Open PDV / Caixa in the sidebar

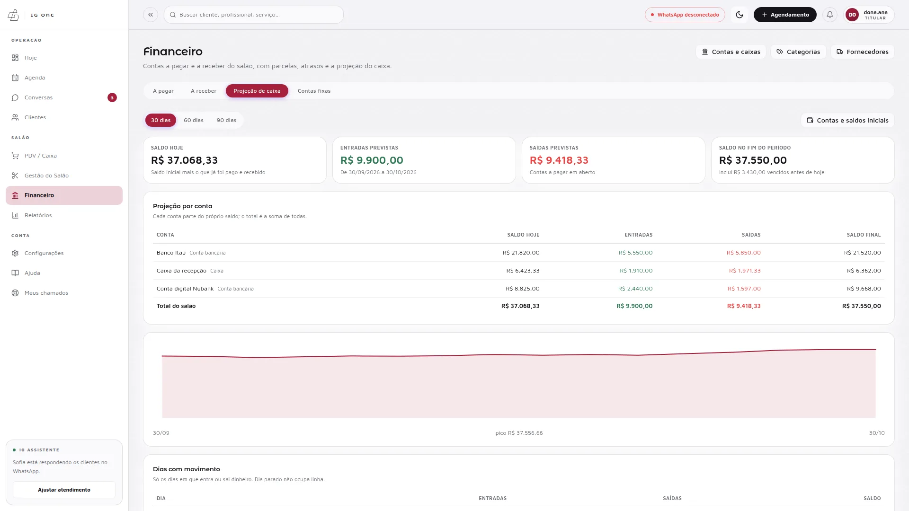pos(64,156)
